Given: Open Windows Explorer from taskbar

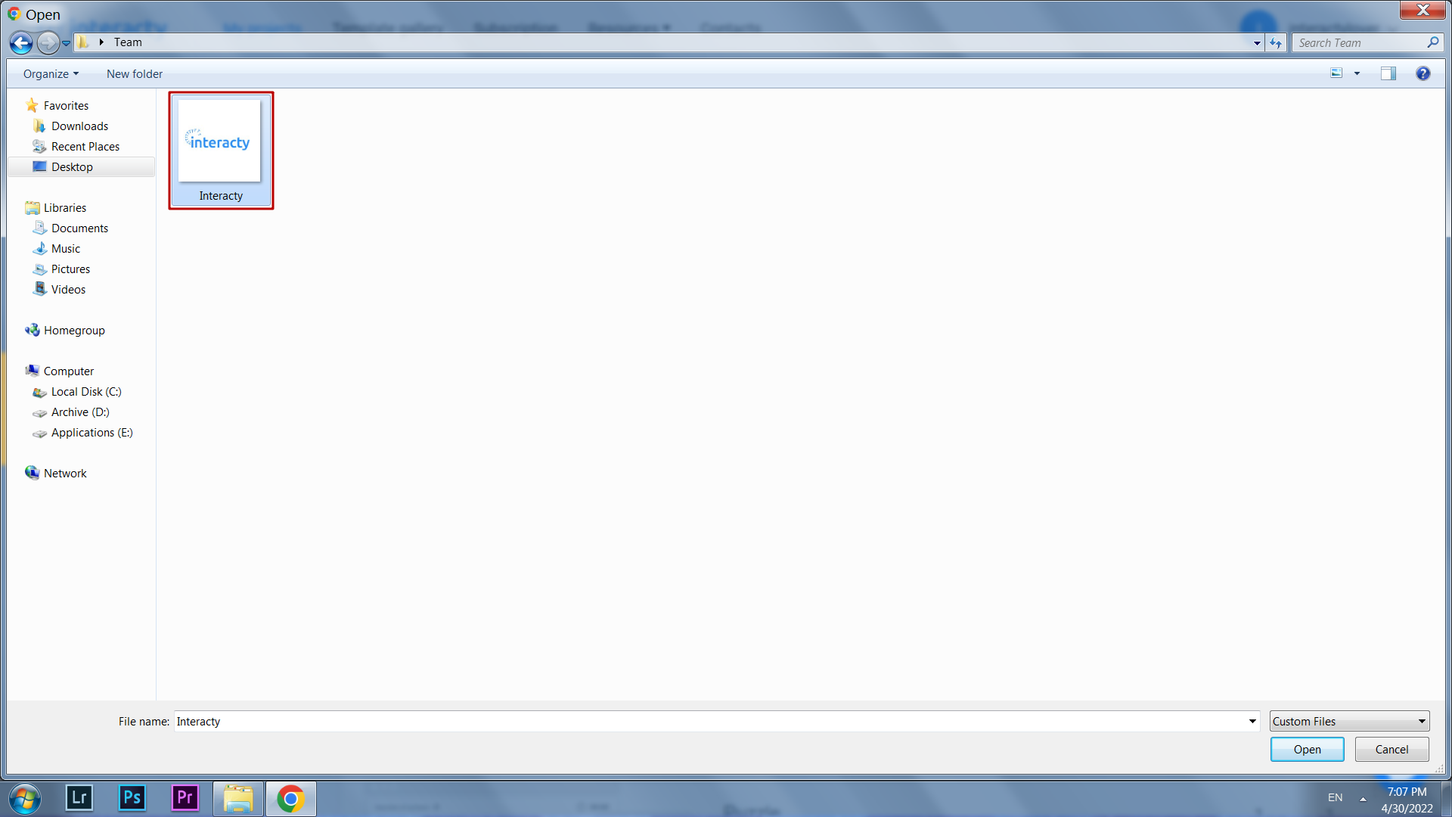Looking at the screenshot, I should 237,797.
